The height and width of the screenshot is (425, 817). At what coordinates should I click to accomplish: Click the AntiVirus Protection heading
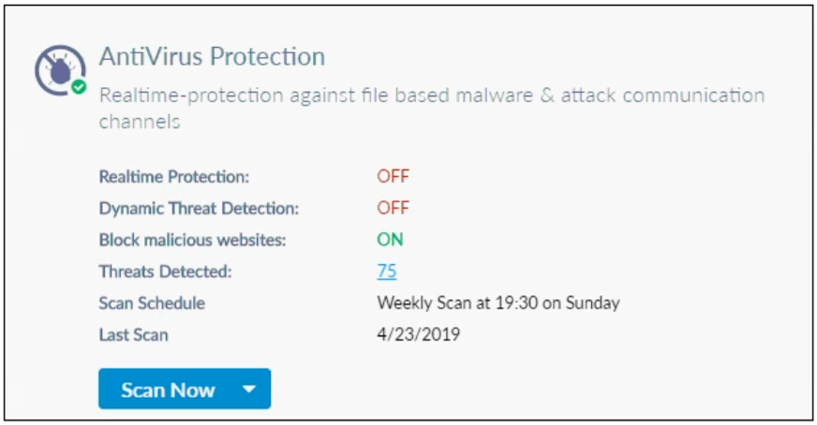pos(212,56)
